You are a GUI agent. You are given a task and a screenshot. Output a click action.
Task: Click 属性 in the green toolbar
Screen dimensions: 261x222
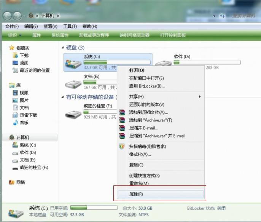[x=37, y=35]
